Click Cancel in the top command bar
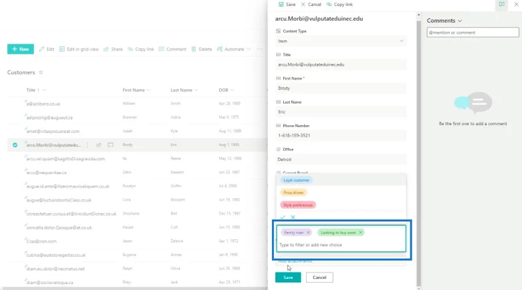 pos(311,5)
